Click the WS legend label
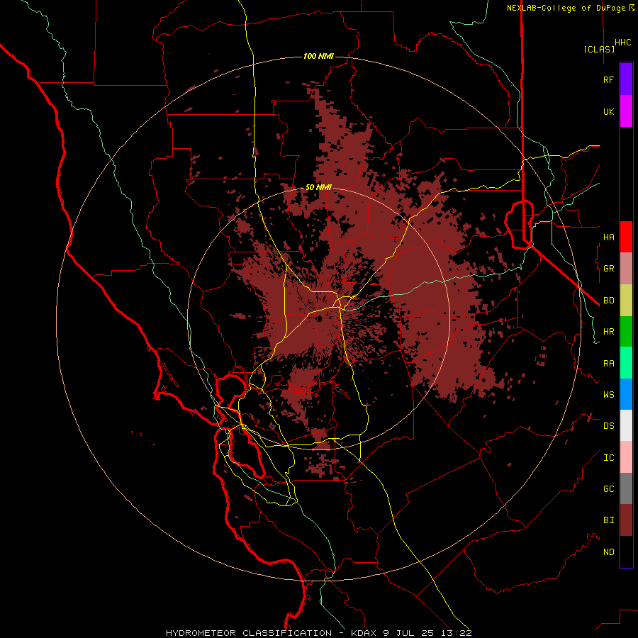638x638 pixels. 608,394
